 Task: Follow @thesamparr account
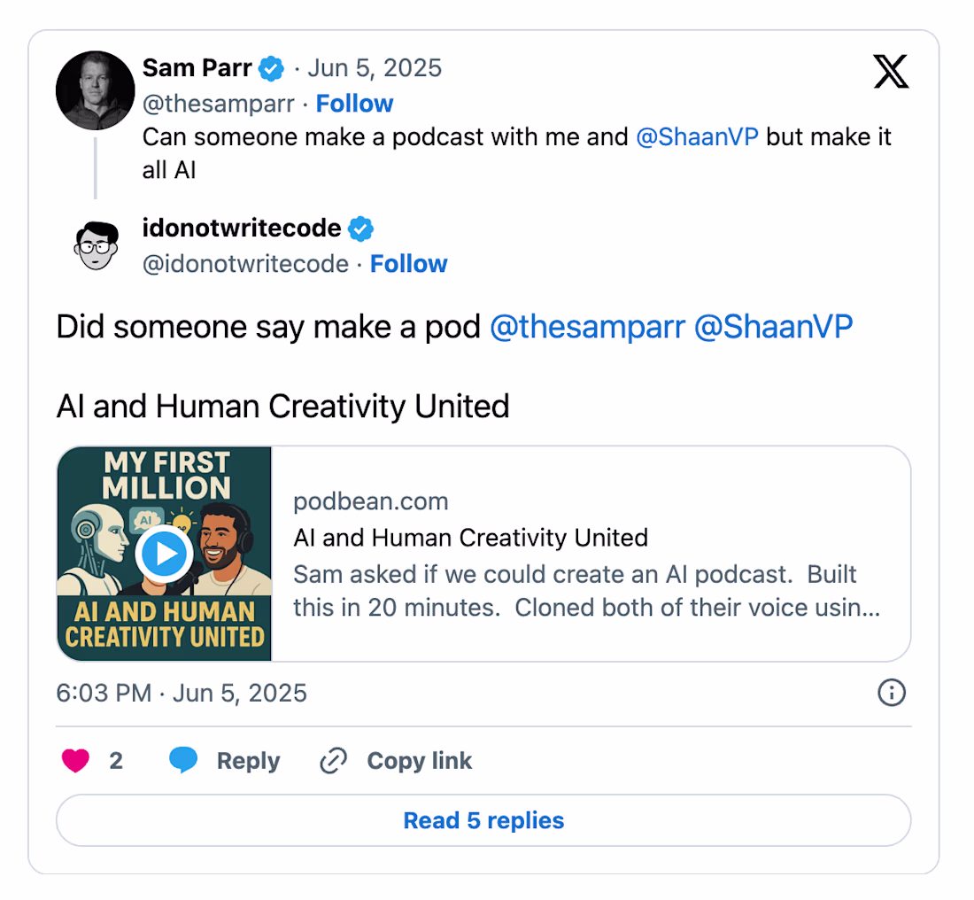[354, 104]
